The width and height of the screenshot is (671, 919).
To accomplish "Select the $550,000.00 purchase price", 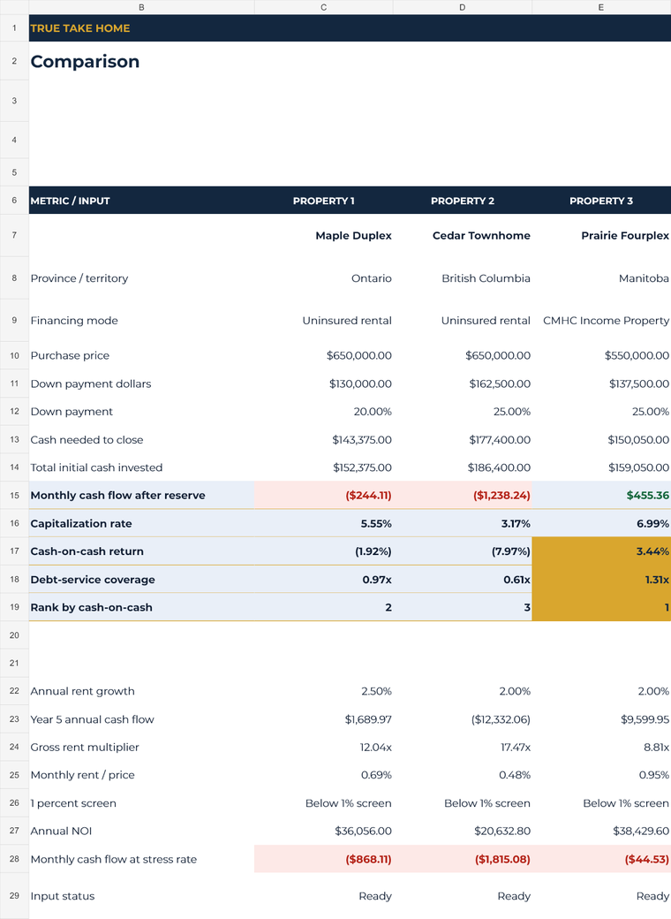I will click(x=600, y=355).
